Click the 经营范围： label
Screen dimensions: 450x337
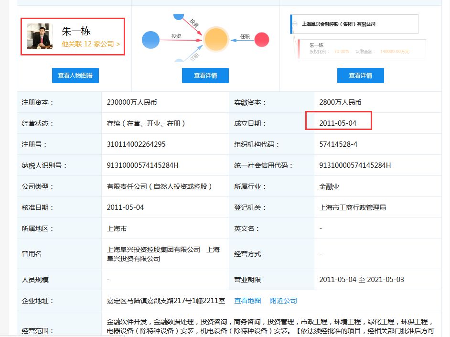[38, 331]
